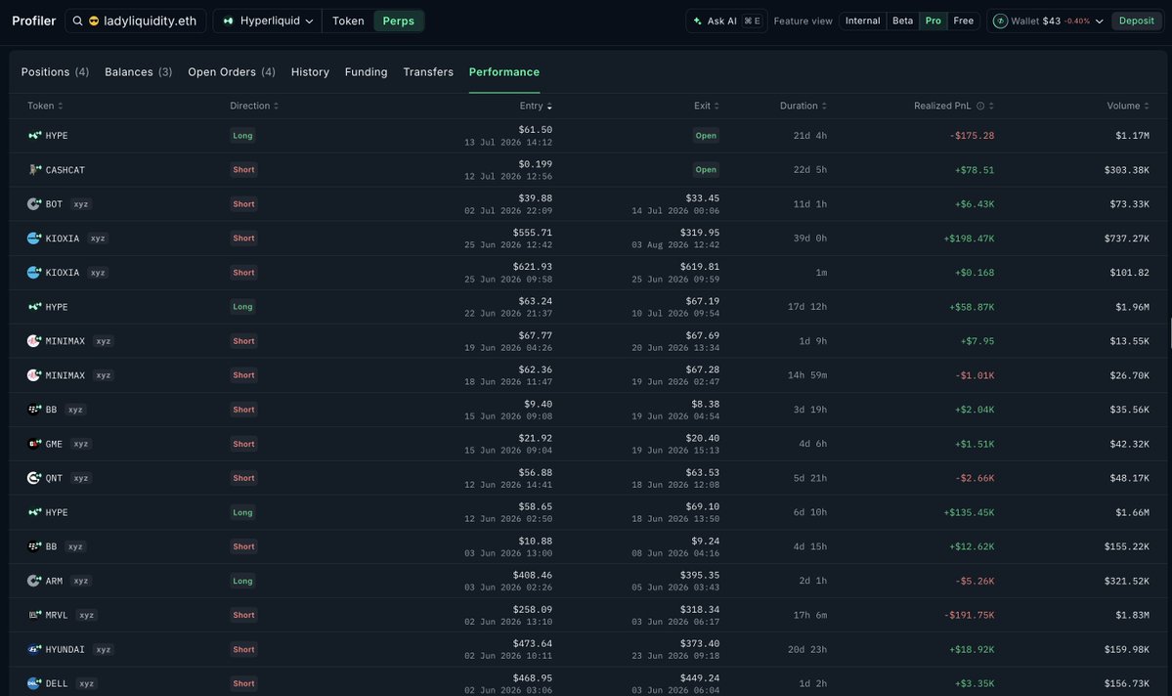
Task: Click the BB token icon in the $10.88 entry row
Action: click(34, 546)
